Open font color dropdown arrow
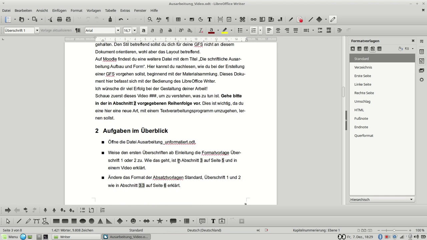 point(218,30)
